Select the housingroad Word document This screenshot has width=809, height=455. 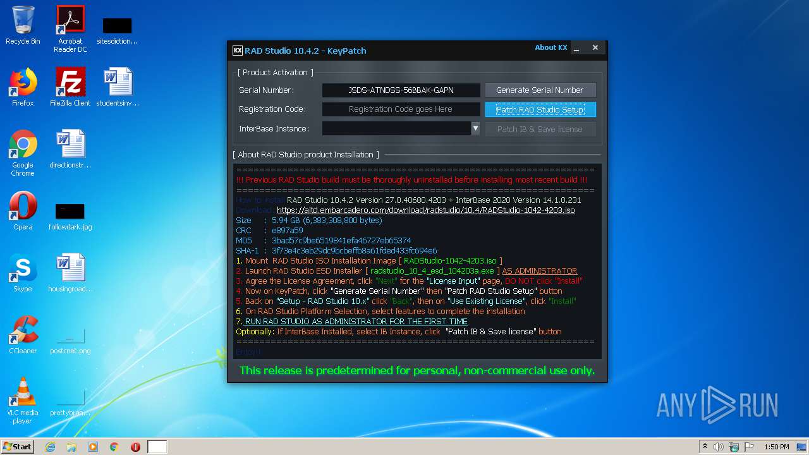70,273
